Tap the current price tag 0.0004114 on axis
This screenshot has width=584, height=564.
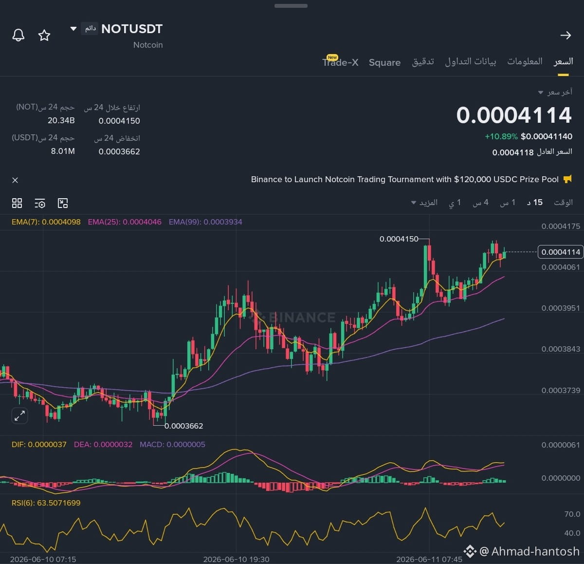[561, 252]
